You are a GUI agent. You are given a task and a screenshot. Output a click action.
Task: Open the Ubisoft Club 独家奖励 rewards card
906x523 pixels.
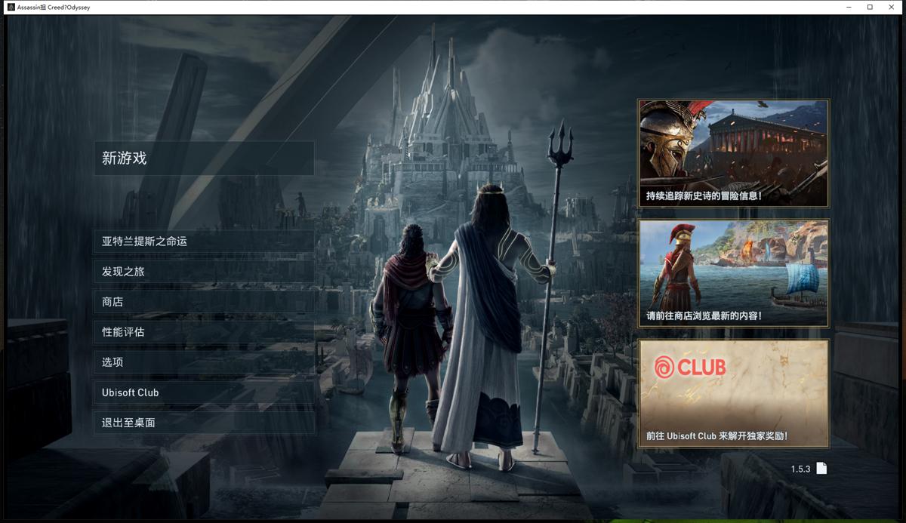click(x=733, y=393)
